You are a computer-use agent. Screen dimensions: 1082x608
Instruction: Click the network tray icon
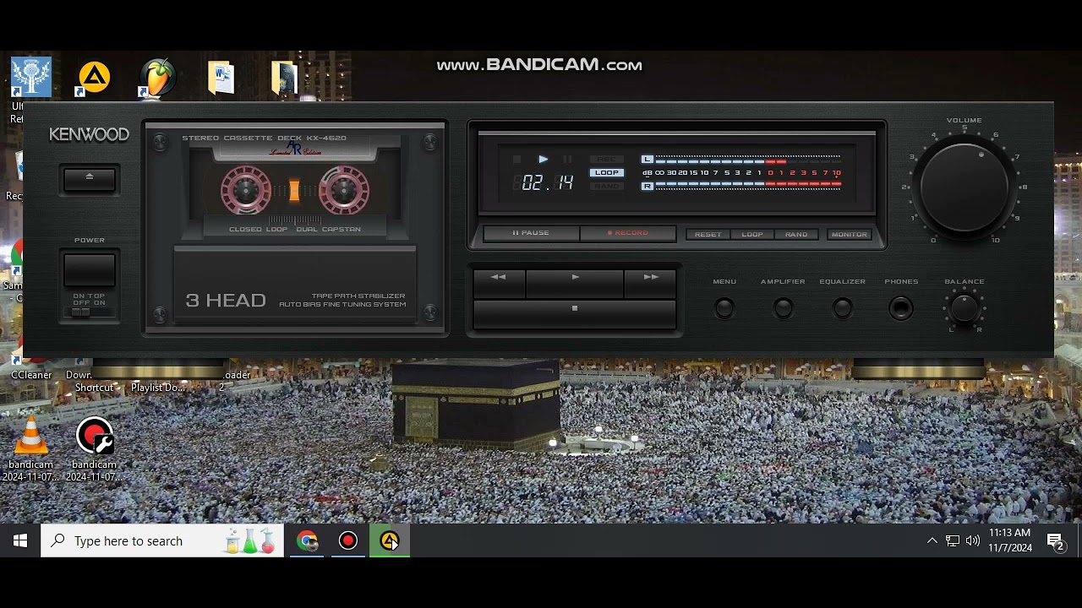[953, 540]
